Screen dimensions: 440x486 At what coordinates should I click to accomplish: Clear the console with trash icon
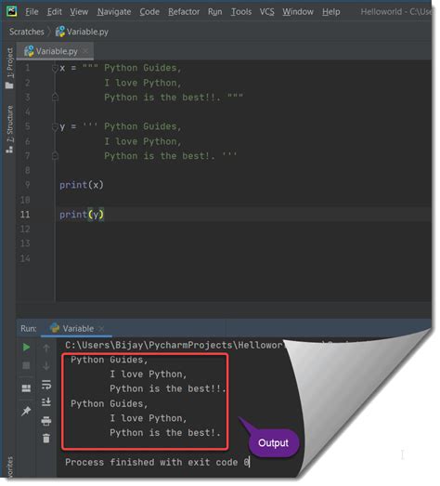tap(46, 439)
